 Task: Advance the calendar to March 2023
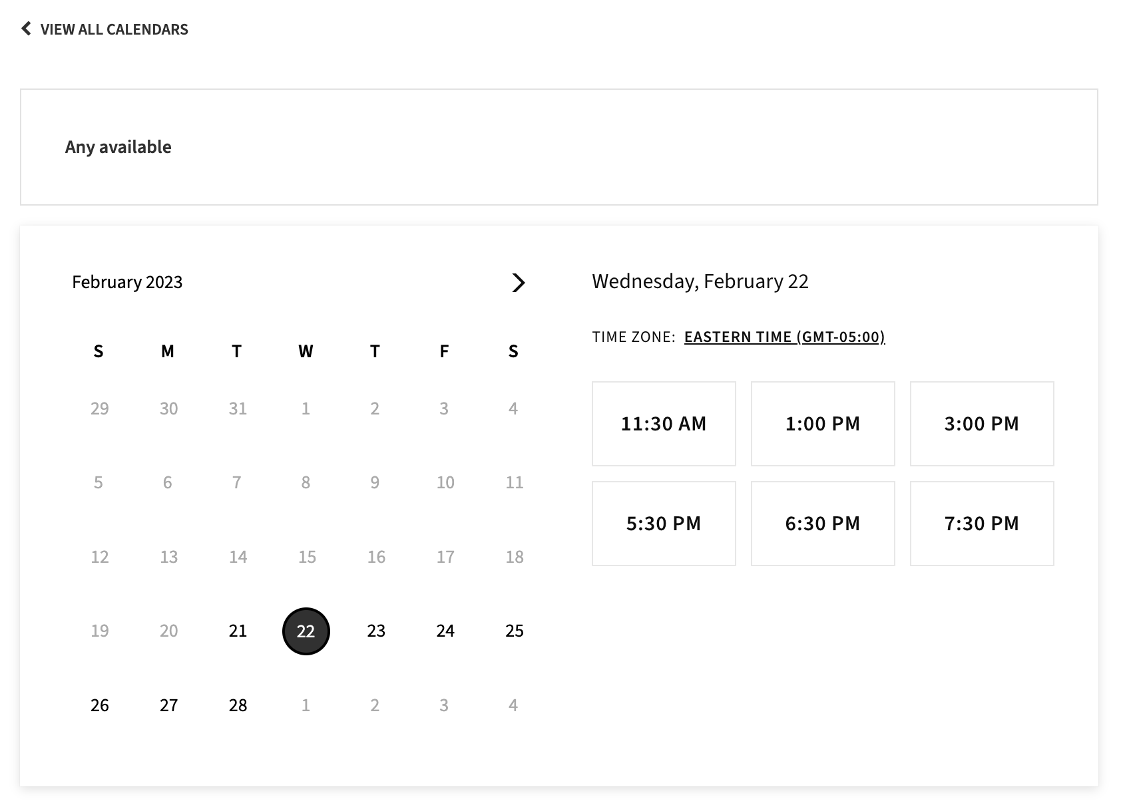click(x=519, y=283)
